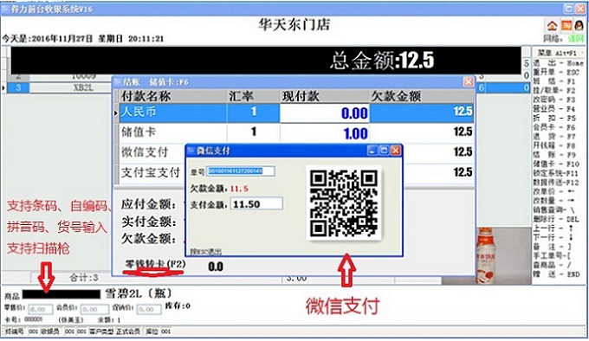This screenshot has width=589, height=341.
Task: Select the 人民币 payment row
Action: (296, 113)
